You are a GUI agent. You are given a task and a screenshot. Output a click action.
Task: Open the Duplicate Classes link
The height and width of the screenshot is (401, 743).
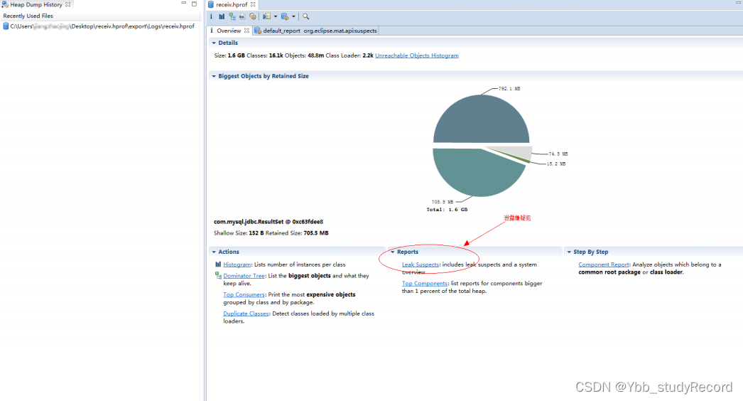pyautogui.click(x=246, y=314)
